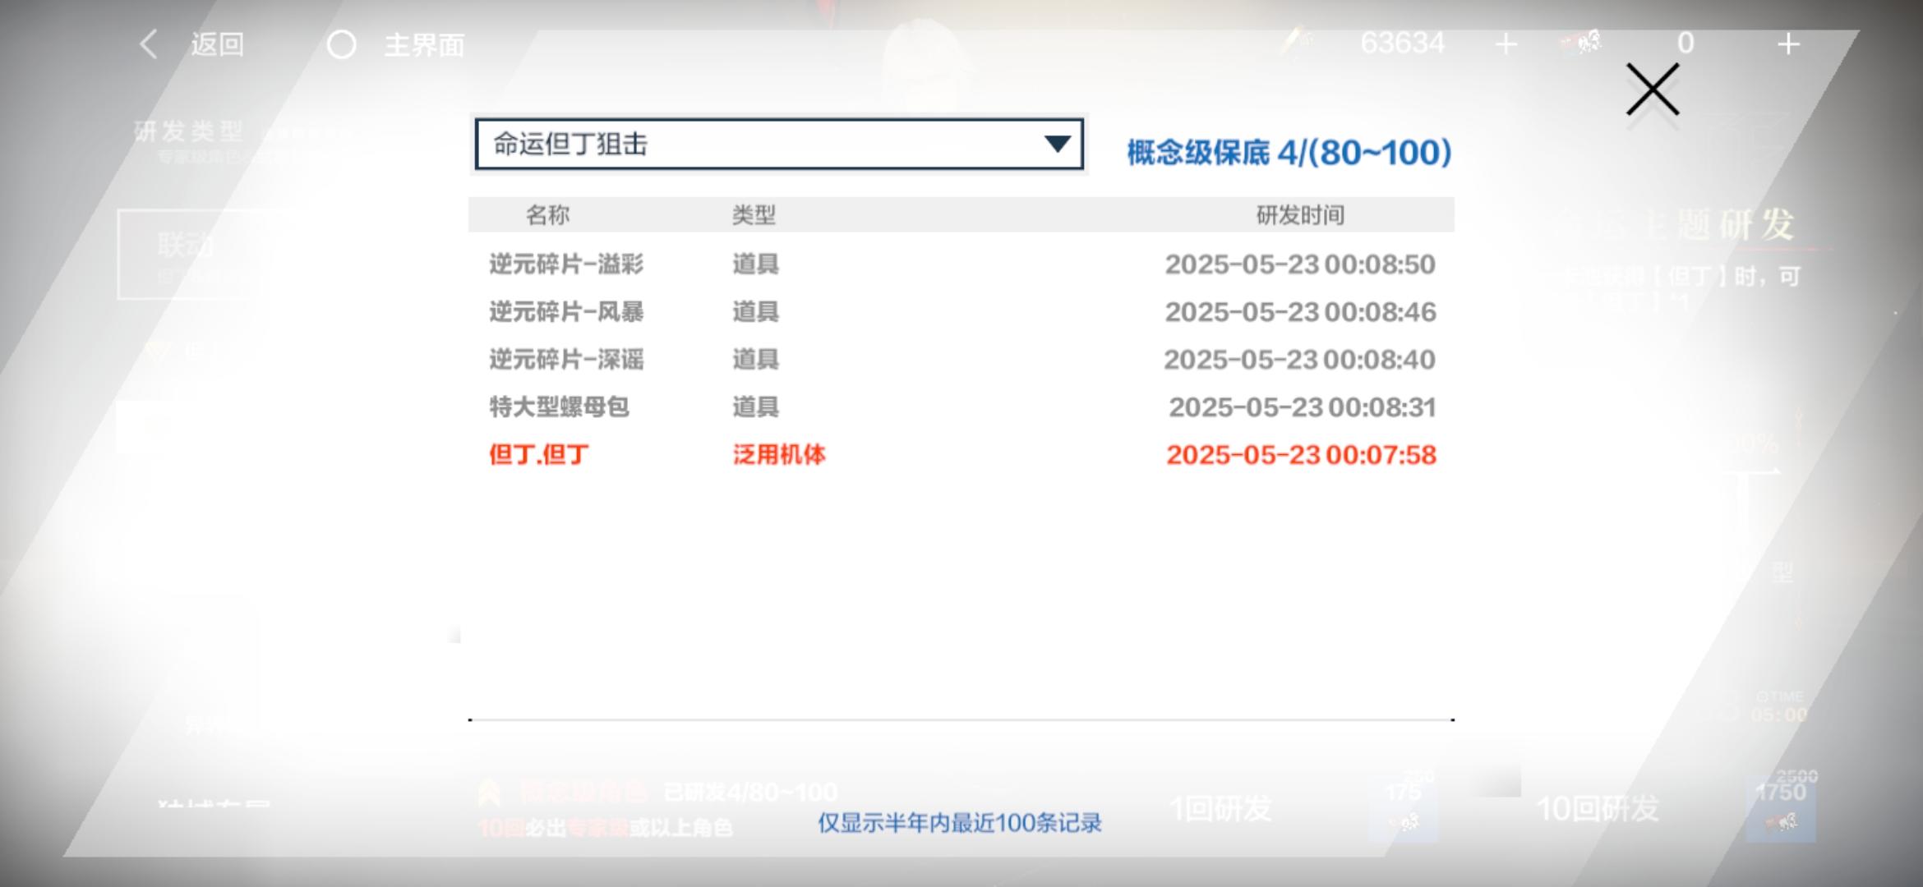Click the circle home icon
The image size is (1923, 887).
[342, 44]
